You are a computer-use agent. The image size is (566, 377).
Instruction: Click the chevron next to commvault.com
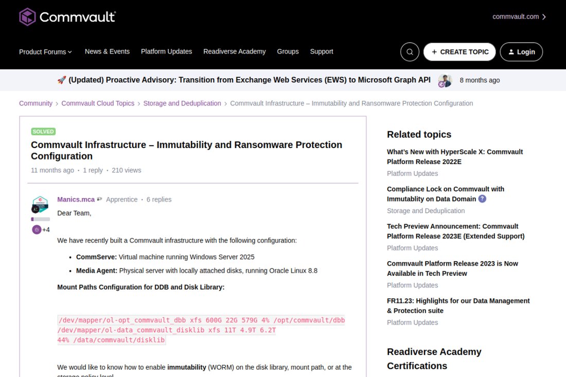tap(544, 17)
